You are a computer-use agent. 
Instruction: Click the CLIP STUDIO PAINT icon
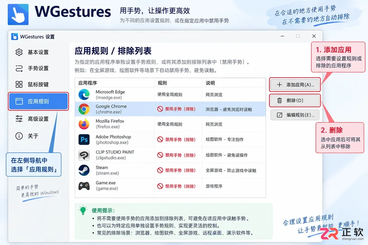[84, 155]
